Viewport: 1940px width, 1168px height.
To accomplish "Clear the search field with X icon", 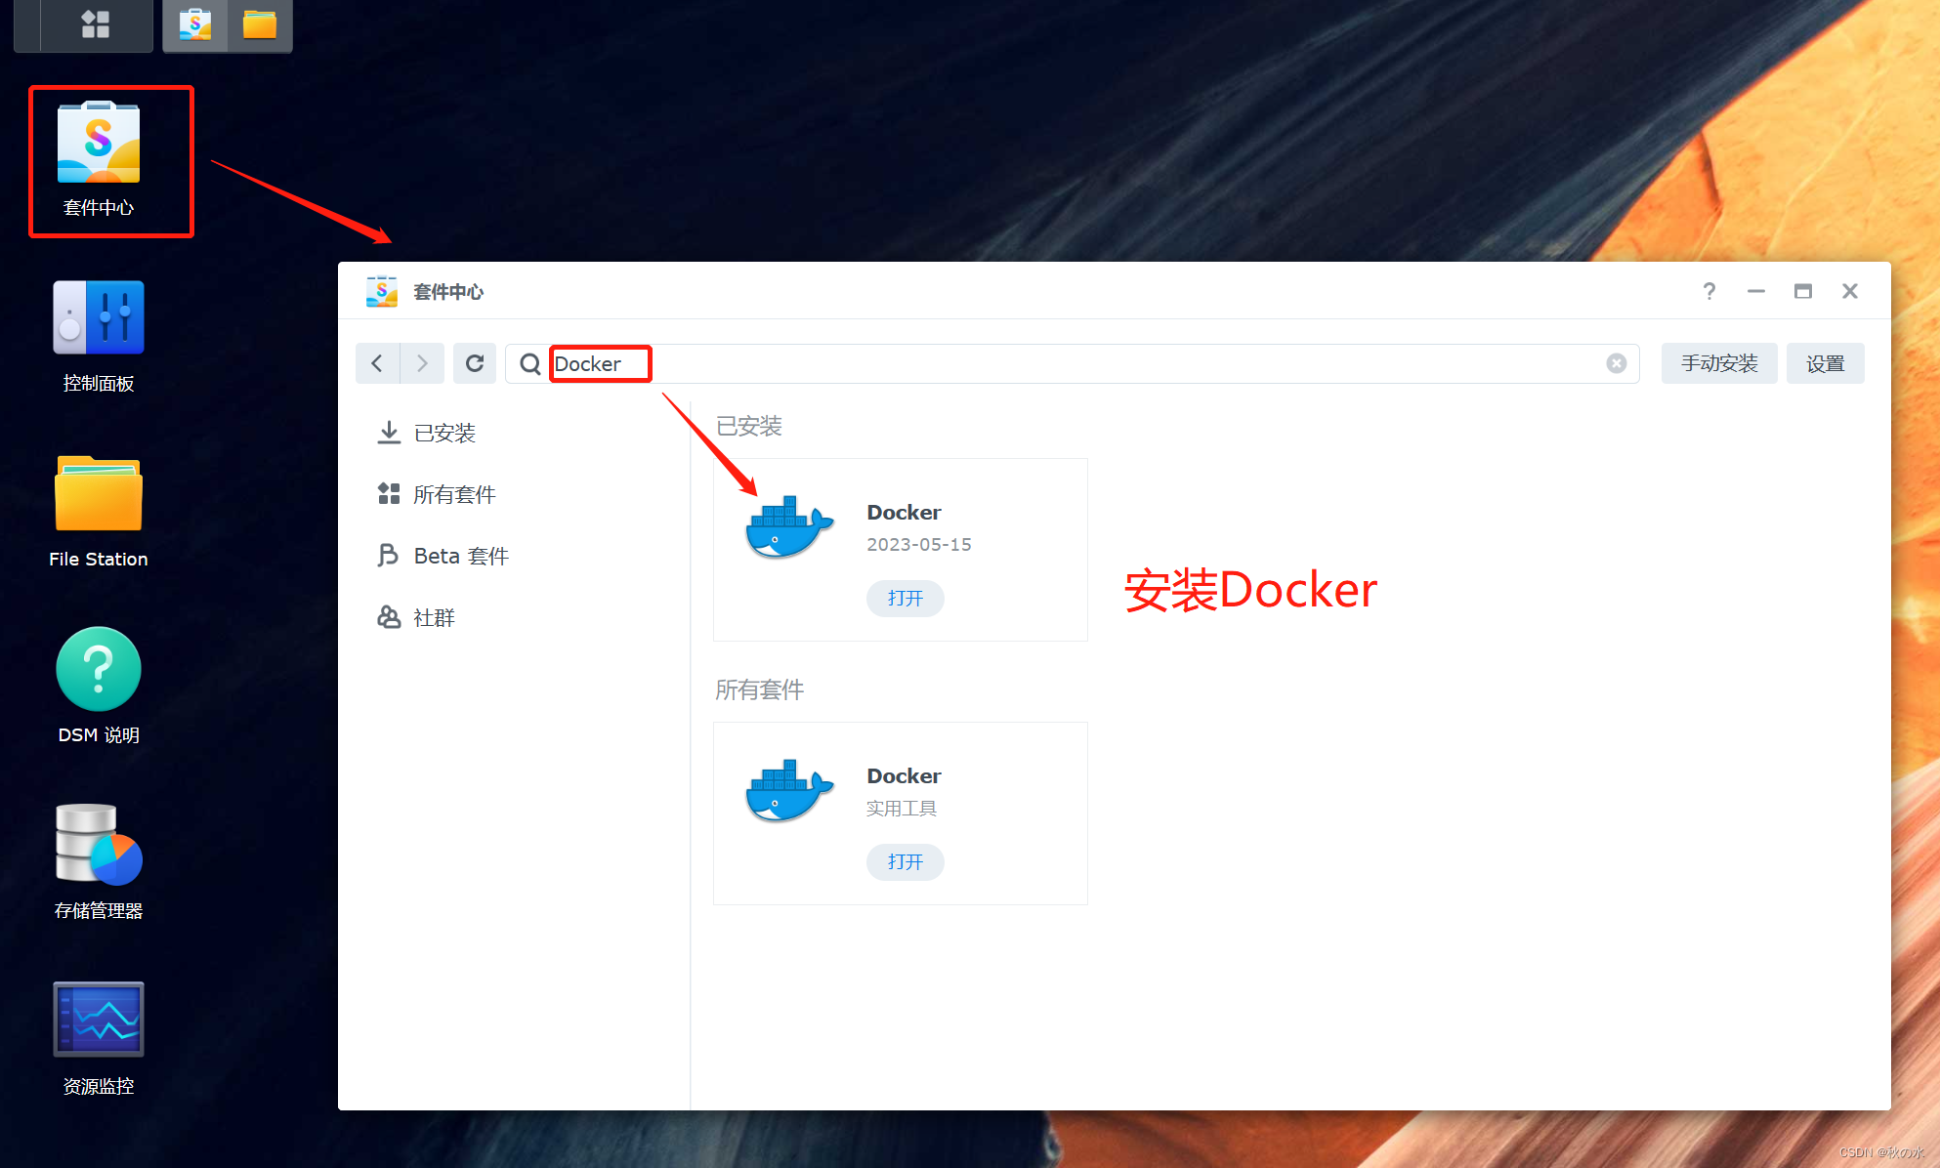I will click(1617, 363).
